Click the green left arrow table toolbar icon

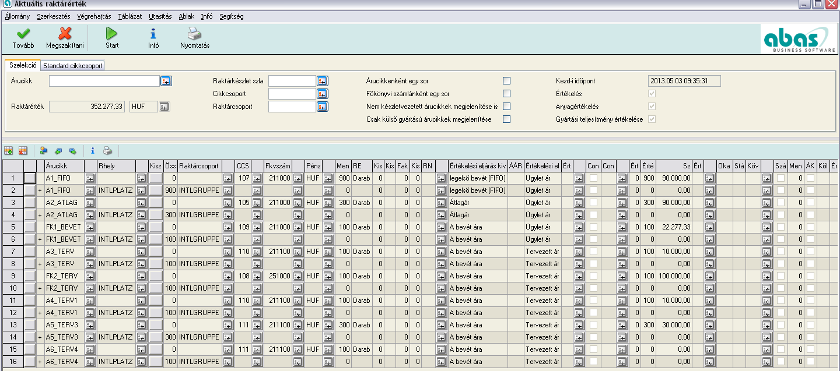[58, 151]
